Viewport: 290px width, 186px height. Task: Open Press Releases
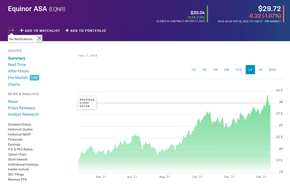click(x=22, y=108)
